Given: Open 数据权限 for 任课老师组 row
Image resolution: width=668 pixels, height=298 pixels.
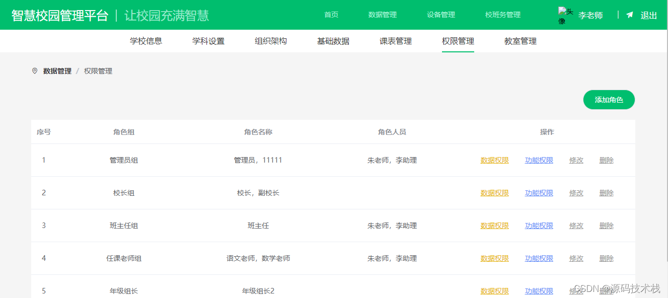Looking at the screenshot, I should [x=495, y=258].
